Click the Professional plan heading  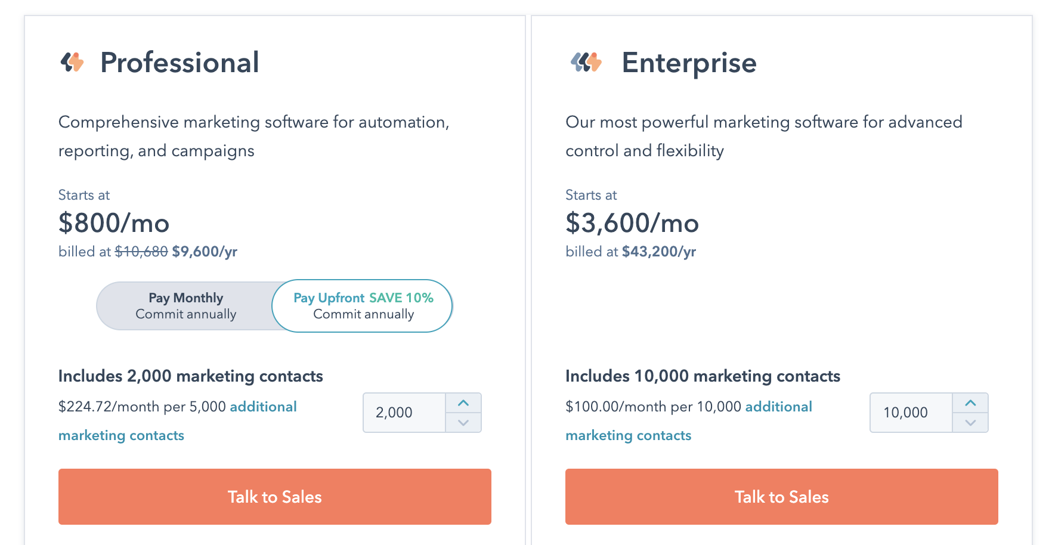[180, 63]
